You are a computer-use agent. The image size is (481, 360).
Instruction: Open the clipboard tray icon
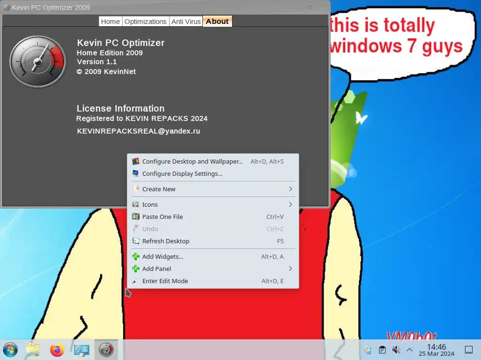pyautogui.click(x=382, y=350)
